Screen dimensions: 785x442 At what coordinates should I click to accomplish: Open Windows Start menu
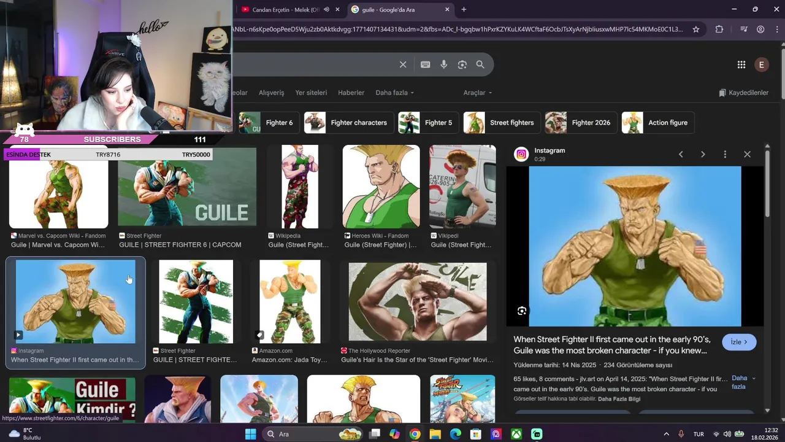click(x=251, y=434)
